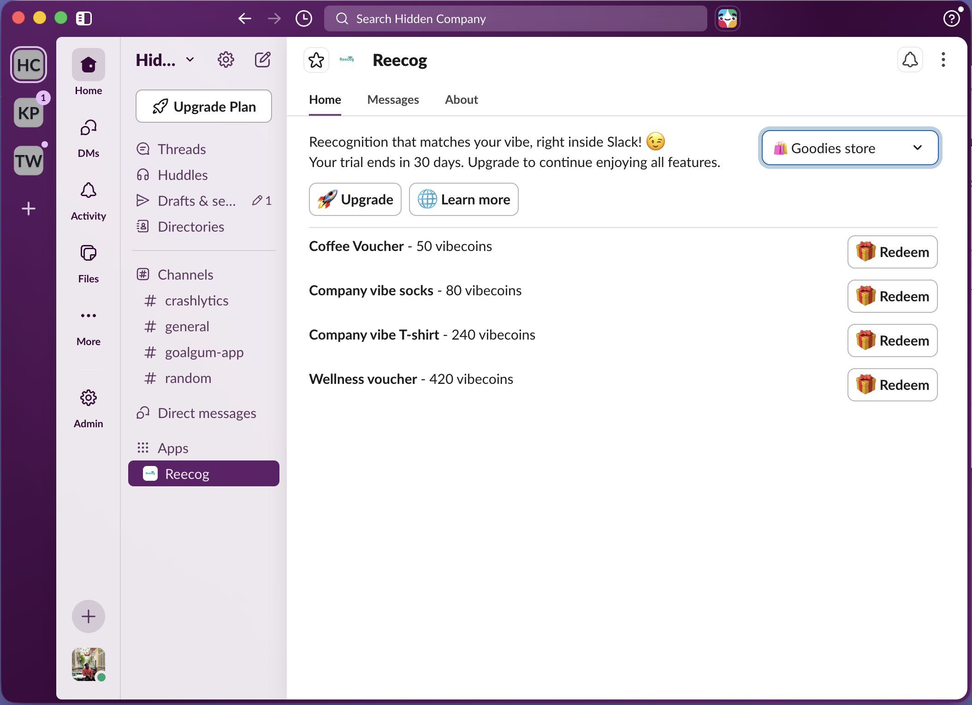The height and width of the screenshot is (705, 972).
Task: Click the rocket Upgrade button
Action: 355,199
